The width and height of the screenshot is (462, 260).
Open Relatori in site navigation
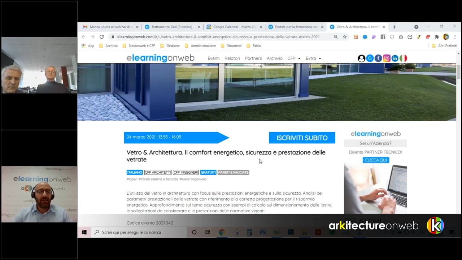click(232, 58)
